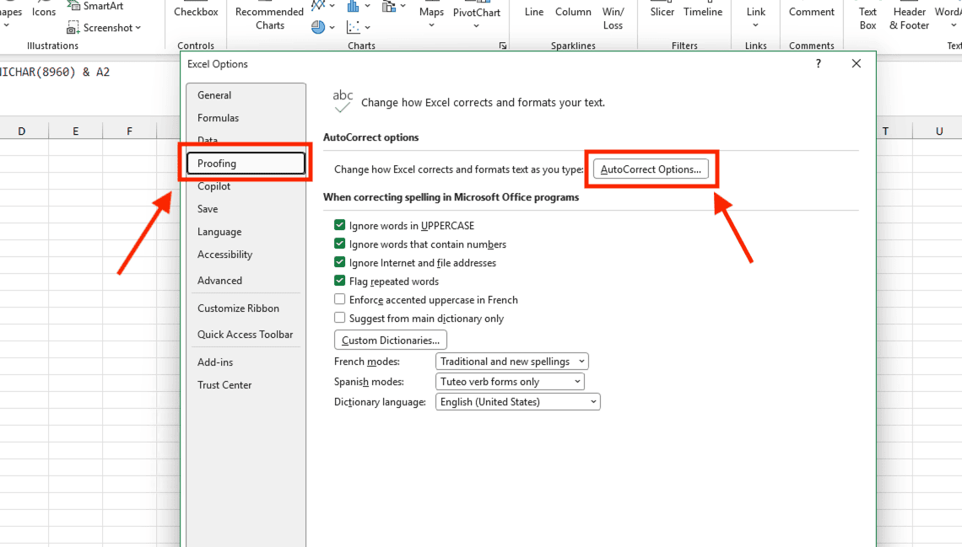Expand the scatter chart dropdown arrow
This screenshot has height=547, width=962.
point(367,28)
